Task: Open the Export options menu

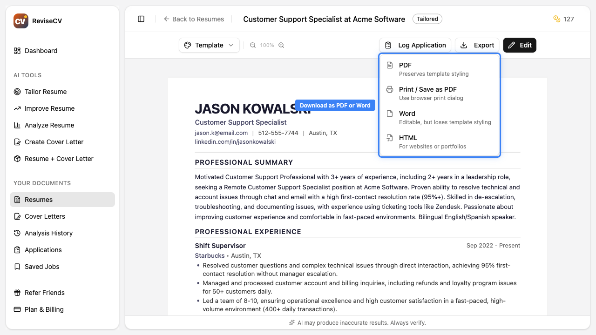Action: pos(477,45)
